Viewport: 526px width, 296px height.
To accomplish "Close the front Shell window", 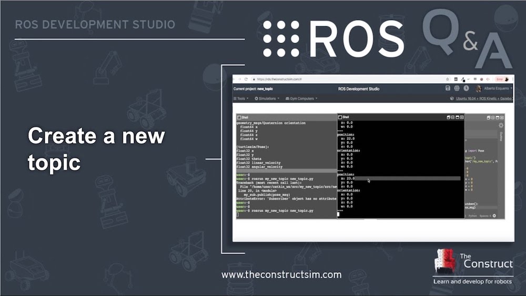I will 462,117.
